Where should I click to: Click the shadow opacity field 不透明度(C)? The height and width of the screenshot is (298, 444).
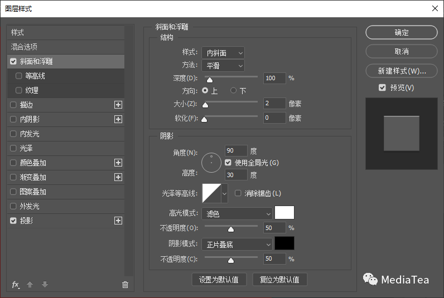click(274, 258)
